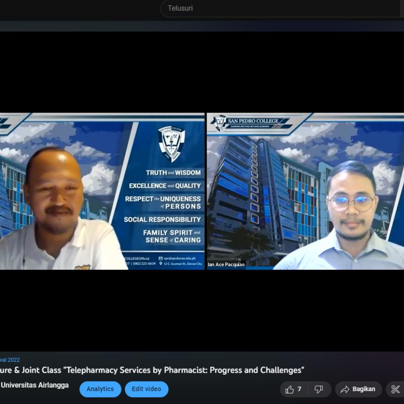Click the Telepharmacy Services video title

pos(151,370)
